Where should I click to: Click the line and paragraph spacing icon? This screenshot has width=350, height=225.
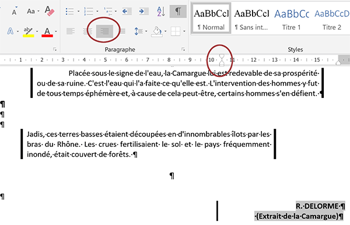tap(138, 31)
